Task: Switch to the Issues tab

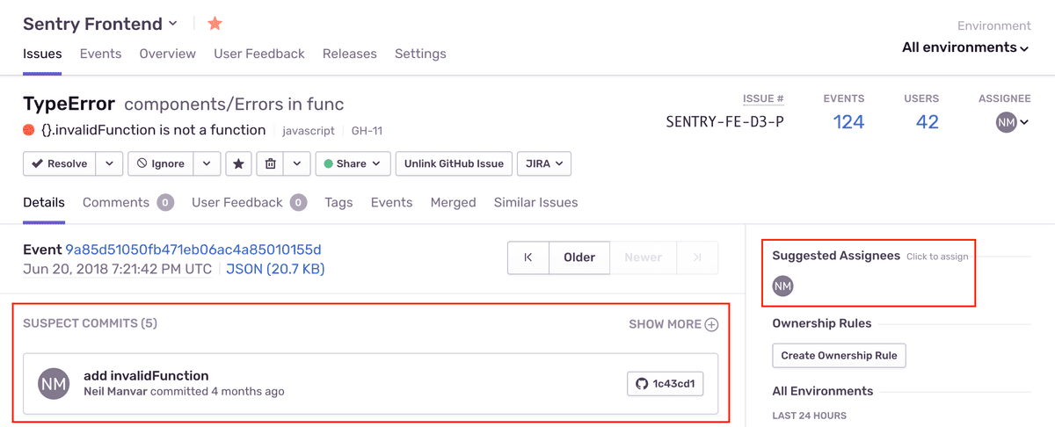Action: coord(42,54)
